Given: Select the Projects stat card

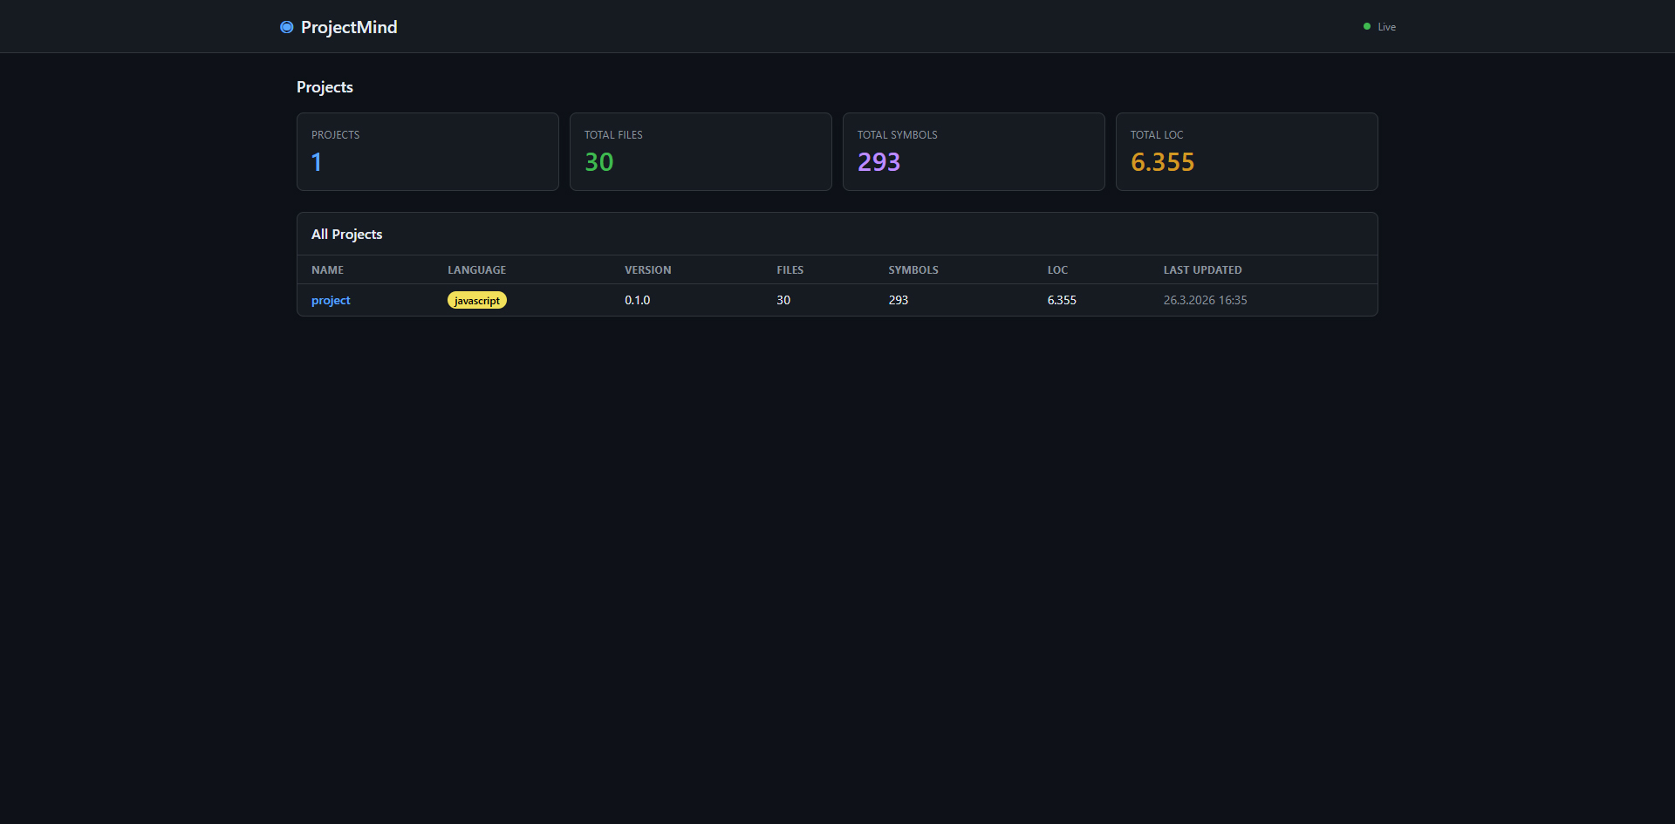Looking at the screenshot, I should pos(427,152).
